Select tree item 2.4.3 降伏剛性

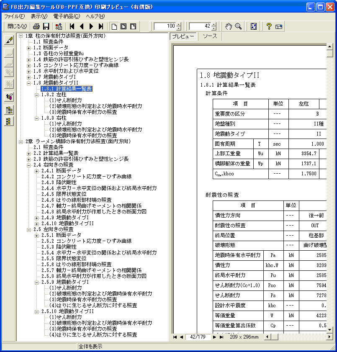pyautogui.click(x=59, y=182)
